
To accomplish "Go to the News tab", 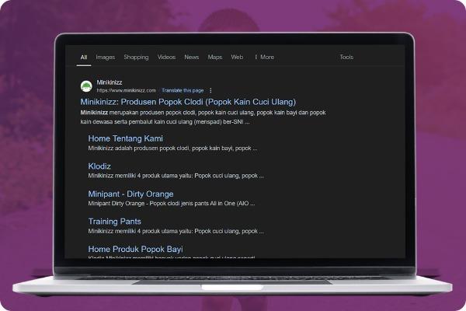I will (x=191, y=57).
